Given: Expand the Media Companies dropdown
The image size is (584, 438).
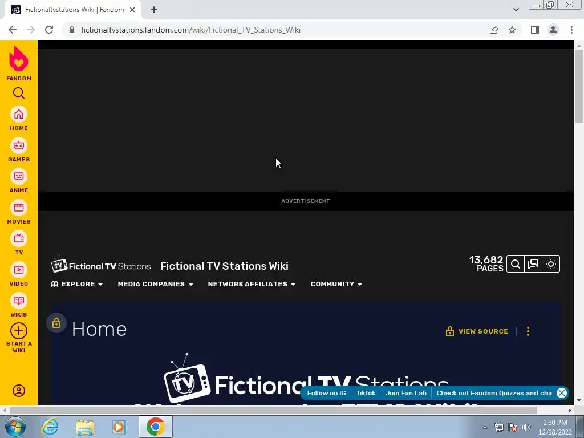Looking at the screenshot, I should (155, 284).
